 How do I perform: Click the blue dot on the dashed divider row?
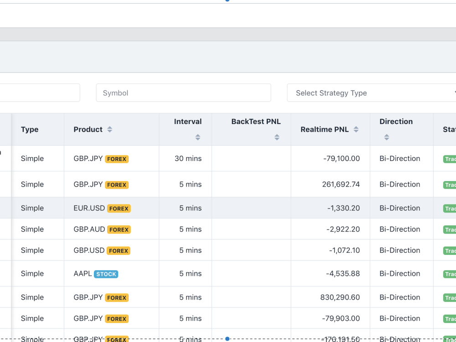[x=227, y=339]
